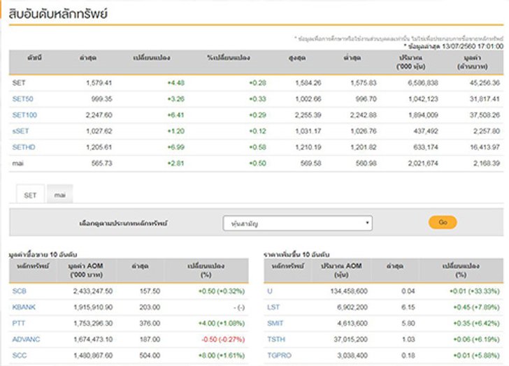Screen dimensions: 509x366
Task: Select TSTH volume 37,015,200
Action: (351, 339)
